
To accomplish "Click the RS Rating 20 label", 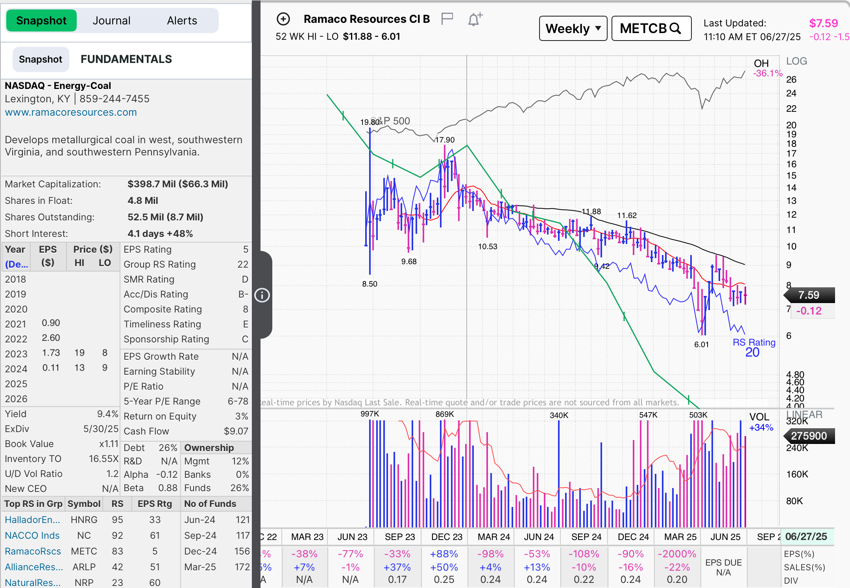I will tap(754, 348).
